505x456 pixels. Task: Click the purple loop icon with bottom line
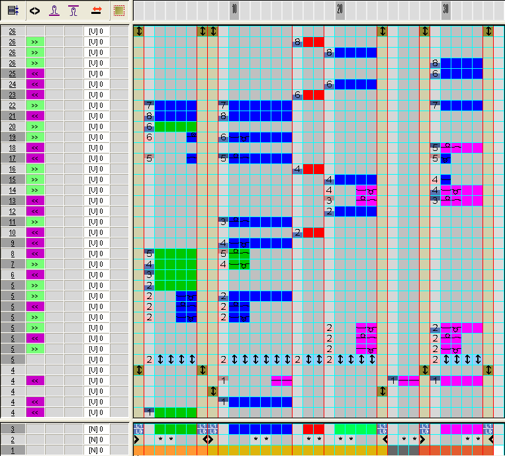pos(56,11)
